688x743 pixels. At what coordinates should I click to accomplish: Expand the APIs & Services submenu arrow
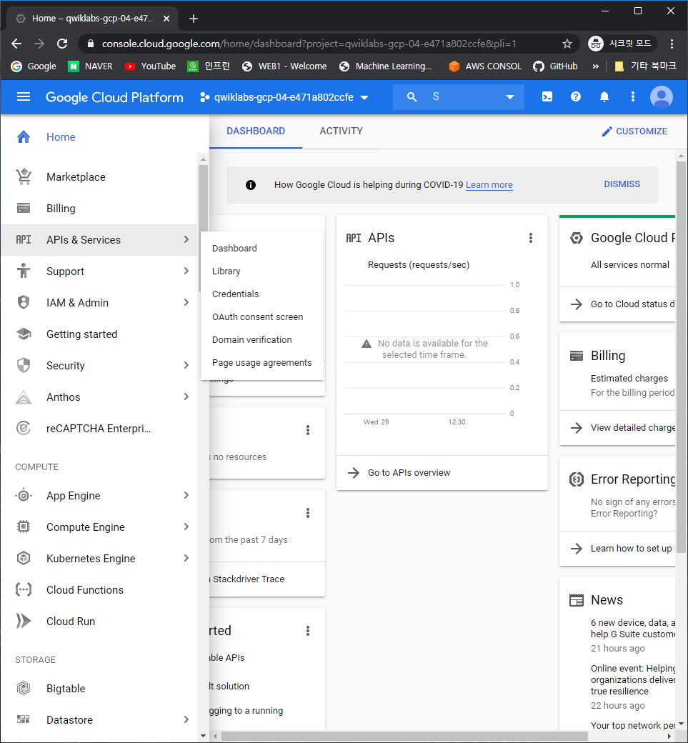(186, 240)
